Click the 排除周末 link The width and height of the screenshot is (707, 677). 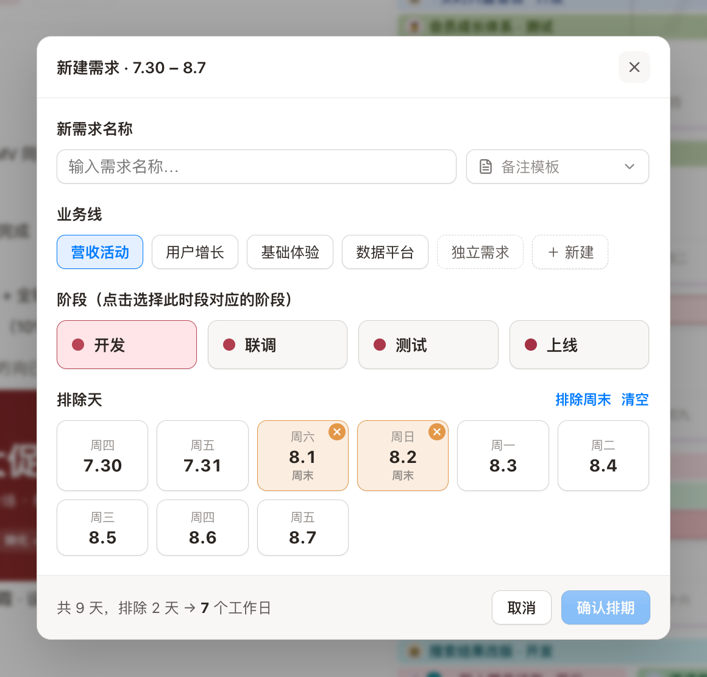(x=583, y=399)
